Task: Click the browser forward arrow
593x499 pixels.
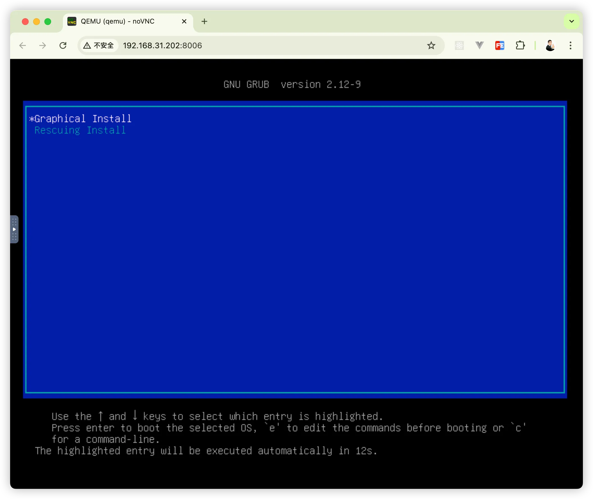Action: click(42, 45)
